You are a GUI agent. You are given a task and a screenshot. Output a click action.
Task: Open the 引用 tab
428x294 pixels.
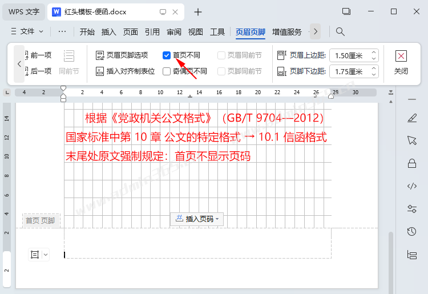[x=152, y=32]
